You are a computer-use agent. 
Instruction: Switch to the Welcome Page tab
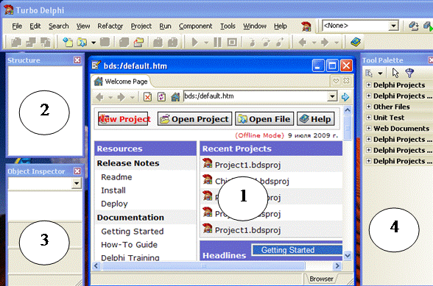tap(121, 82)
